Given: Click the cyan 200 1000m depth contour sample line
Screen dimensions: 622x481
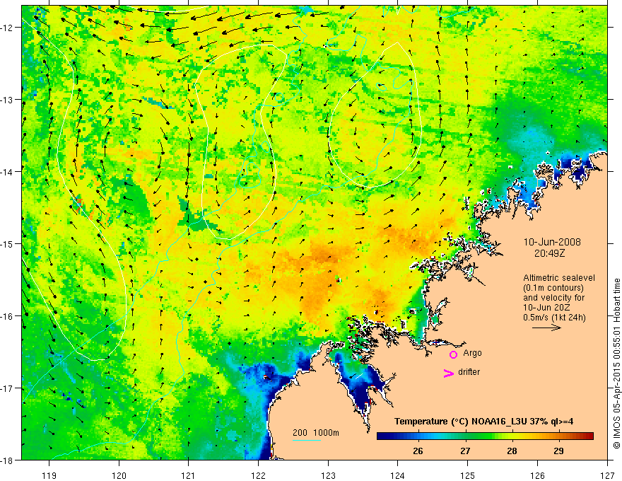Looking at the screenshot, I should point(307,440).
